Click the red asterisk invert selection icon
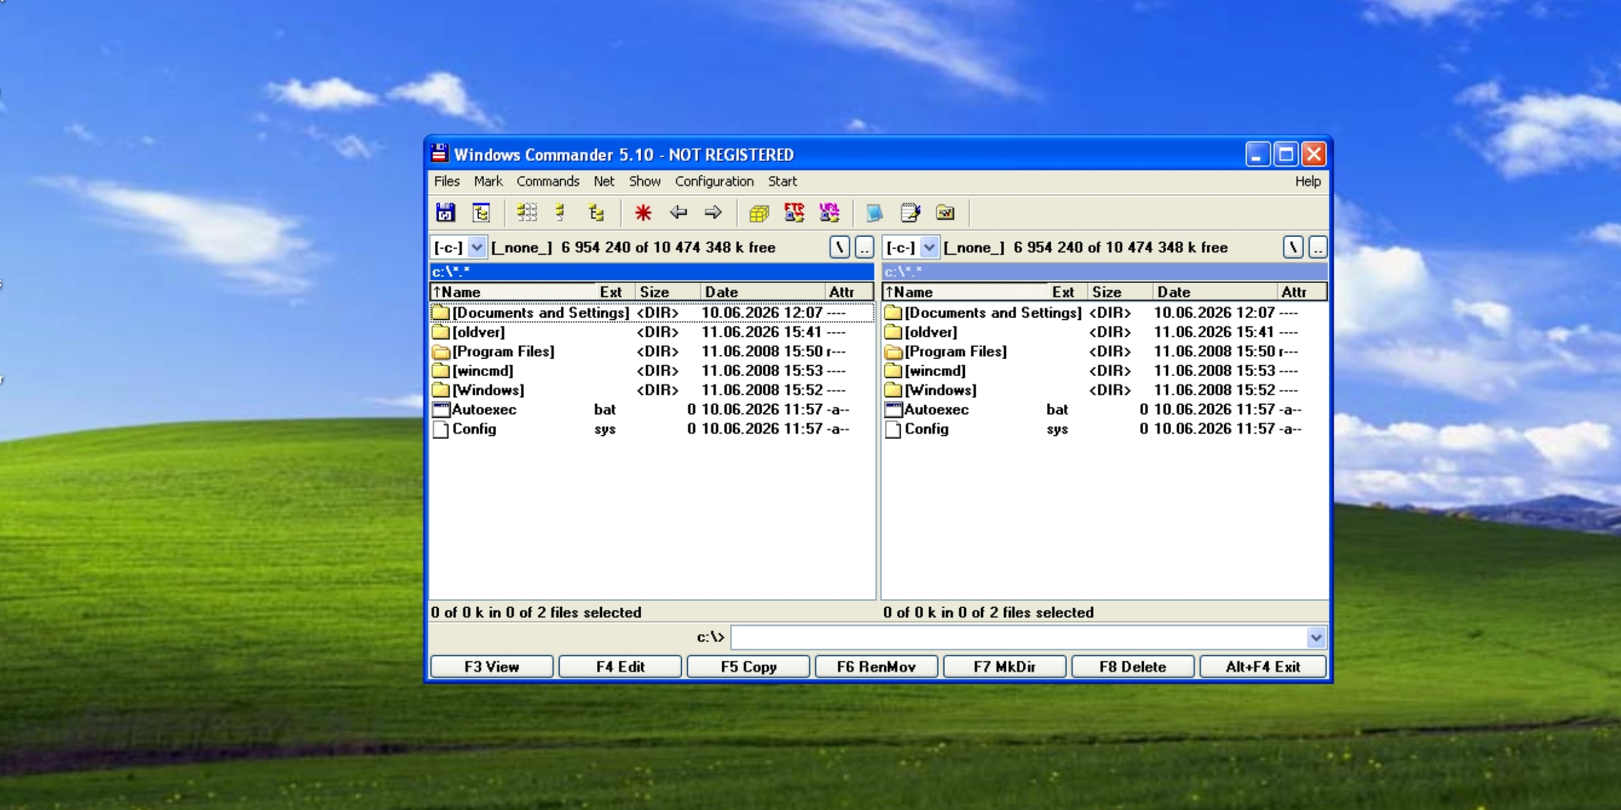1621x810 pixels. [643, 213]
